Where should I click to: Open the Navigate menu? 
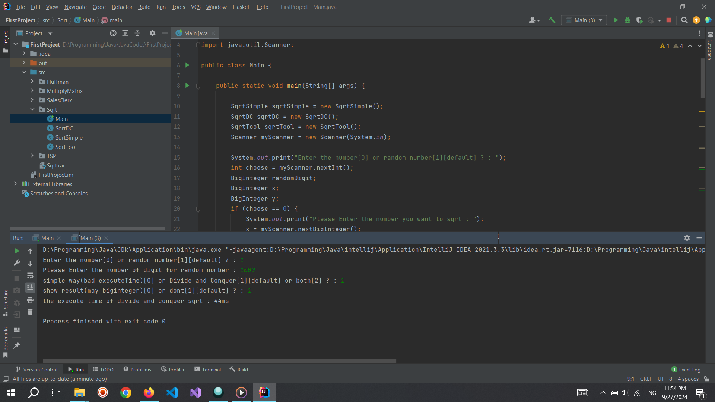coord(75,7)
